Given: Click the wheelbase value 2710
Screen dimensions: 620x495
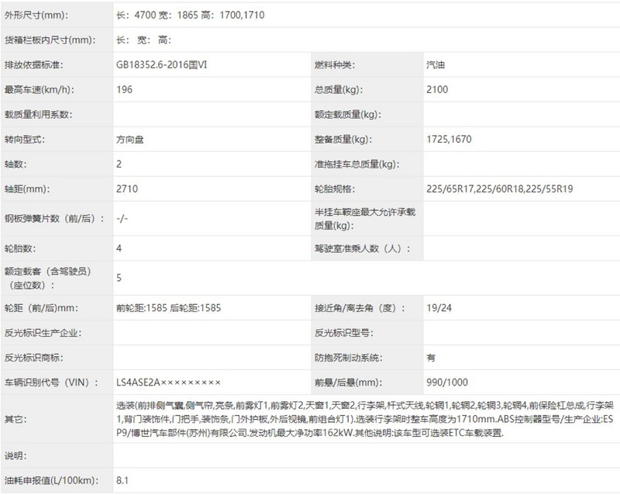Looking at the screenshot, I should [x=127, y=189].
